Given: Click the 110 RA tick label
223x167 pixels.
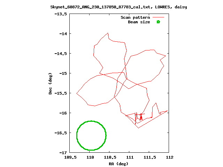Looking at the screenshot, I should pos(90,157).
